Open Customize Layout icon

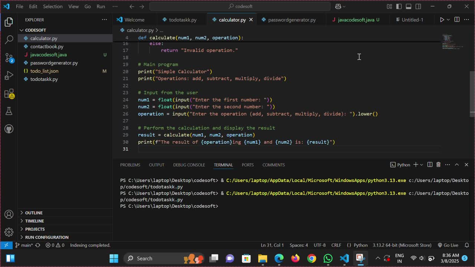pos(389,6)
